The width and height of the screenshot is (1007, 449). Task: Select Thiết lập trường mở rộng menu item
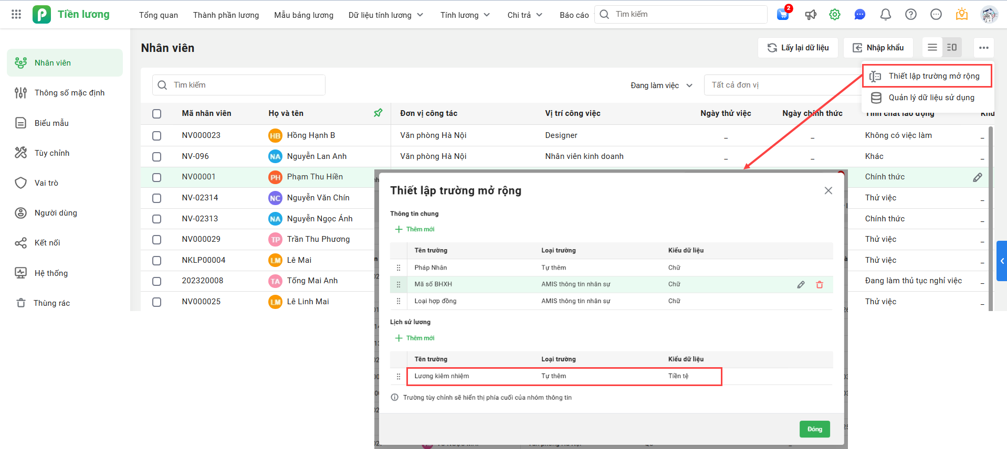tap(927, 76)
